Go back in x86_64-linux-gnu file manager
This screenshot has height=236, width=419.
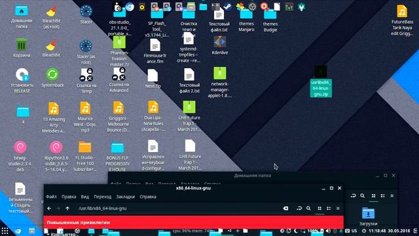point(49,208)
